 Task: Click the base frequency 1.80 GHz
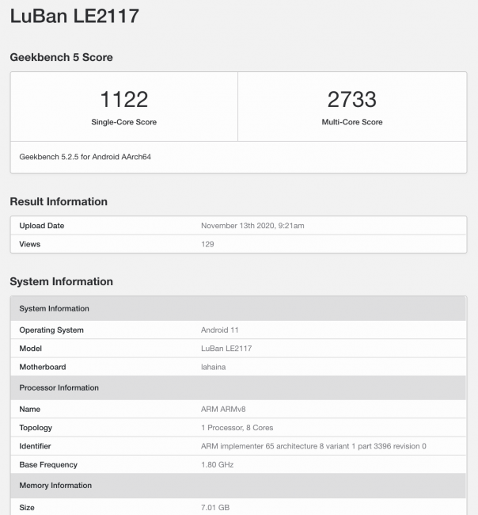(218, 464)
